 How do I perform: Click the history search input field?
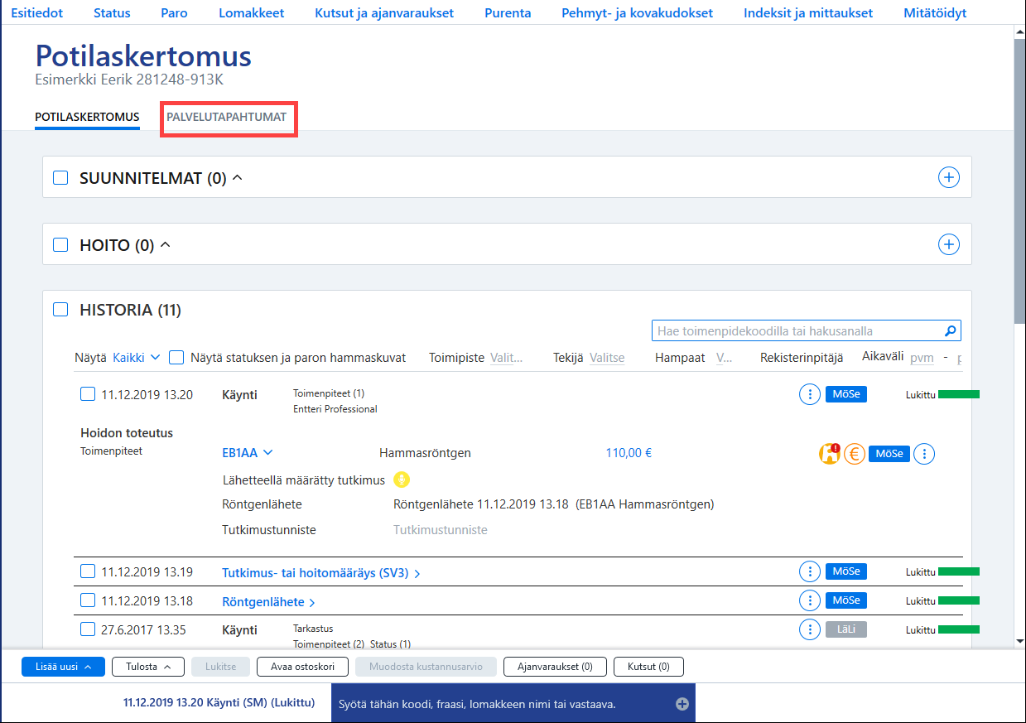click(x=798, y=331)
